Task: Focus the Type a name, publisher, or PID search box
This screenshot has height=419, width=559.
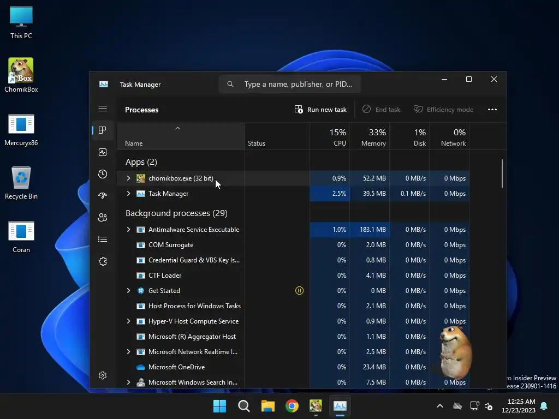Action: [289, 84]
